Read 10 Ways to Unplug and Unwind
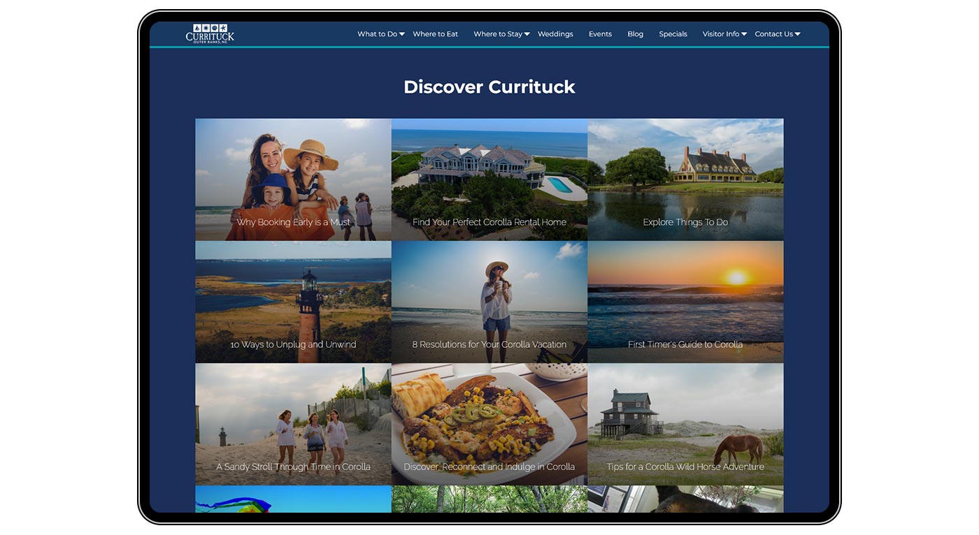The width and height of the screenshot is (979, 535). [x=293, y=302]
